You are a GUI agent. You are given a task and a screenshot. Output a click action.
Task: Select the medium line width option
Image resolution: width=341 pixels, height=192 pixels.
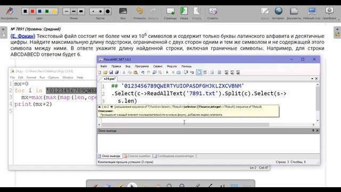[74, 11]
